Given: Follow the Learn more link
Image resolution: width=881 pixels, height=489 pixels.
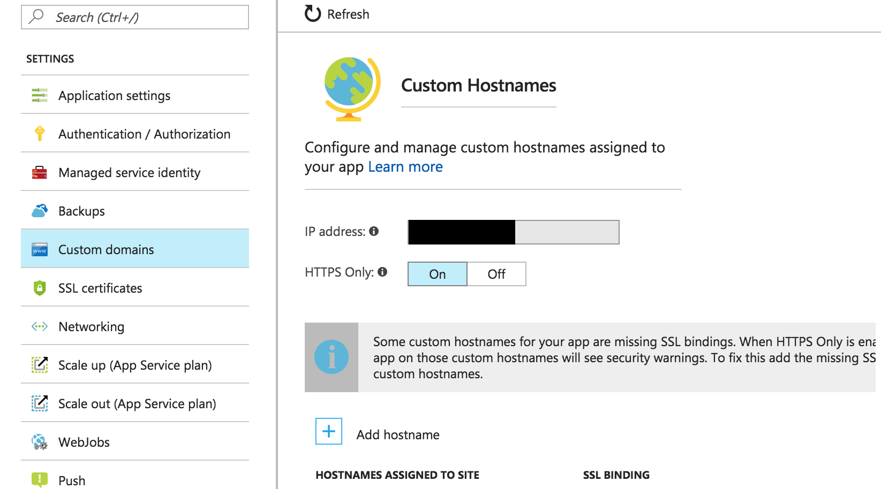Looking at the screenshot, I should pyautogui.click(x=405, y=167).
